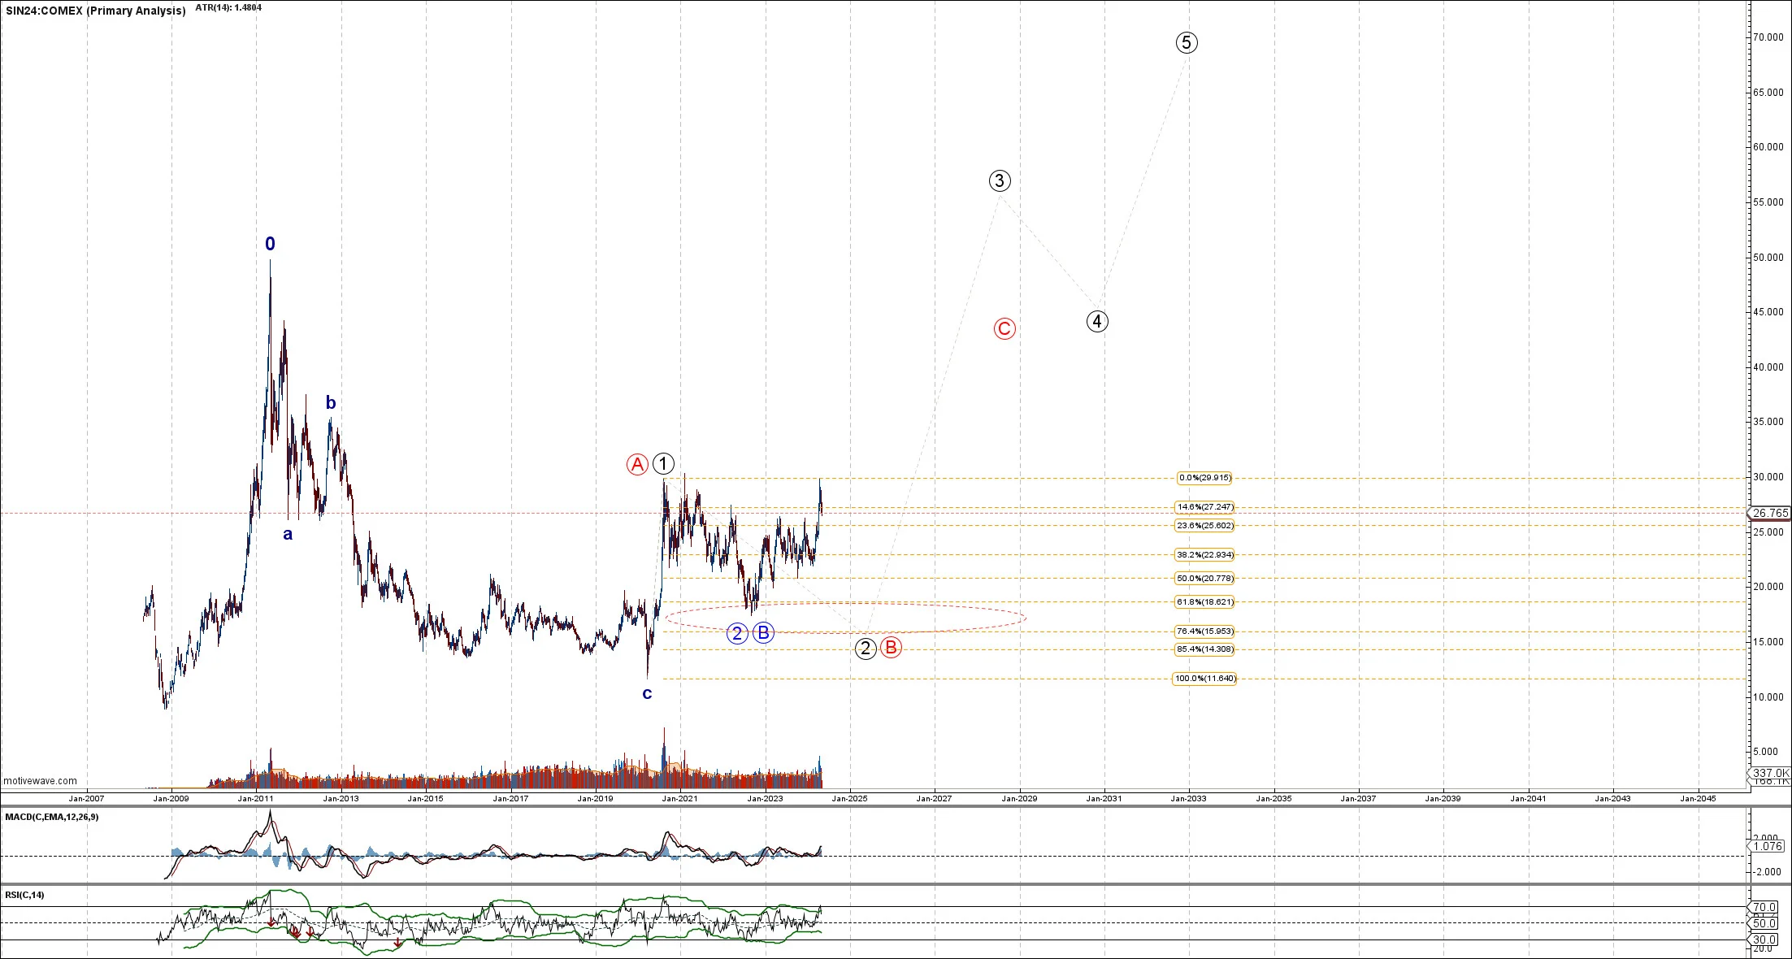Click the 38.2%(22.934) Fibonacci label

1204,555
